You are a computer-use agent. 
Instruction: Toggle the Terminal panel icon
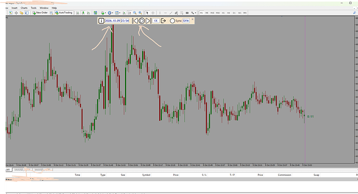(26, 13)
